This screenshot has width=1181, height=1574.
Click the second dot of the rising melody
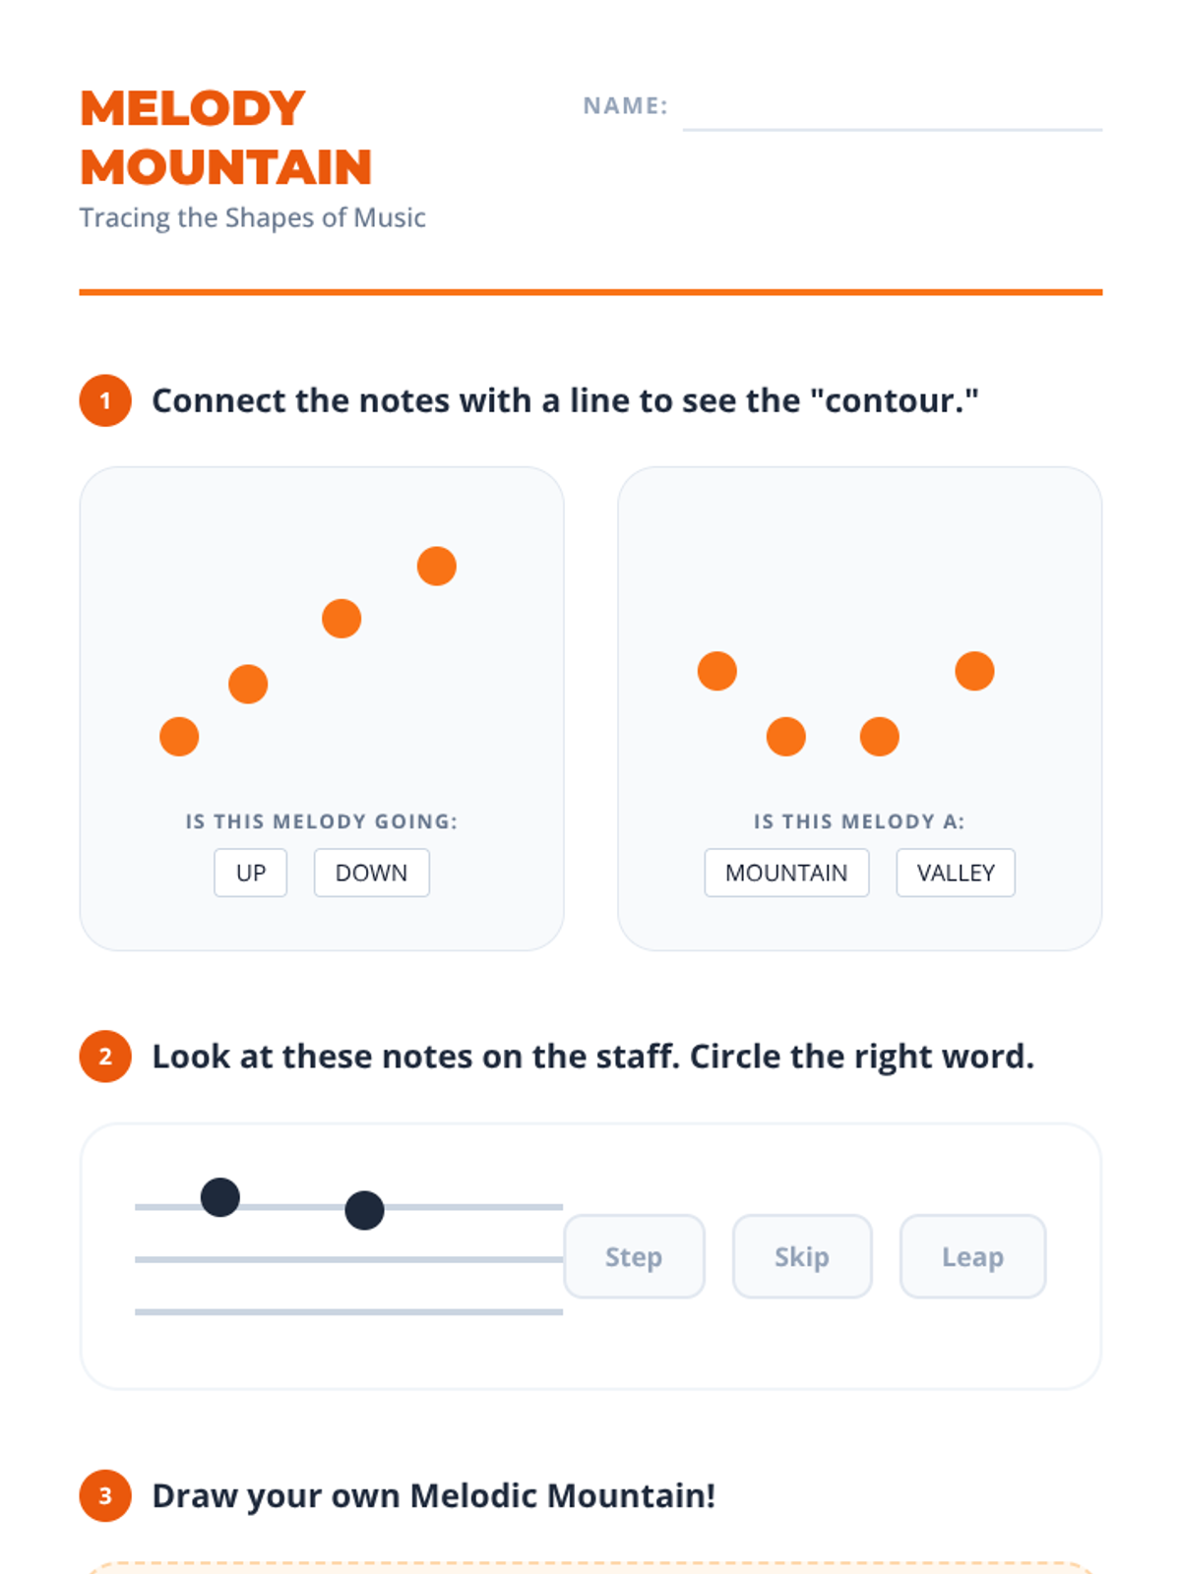pos(248,684)
